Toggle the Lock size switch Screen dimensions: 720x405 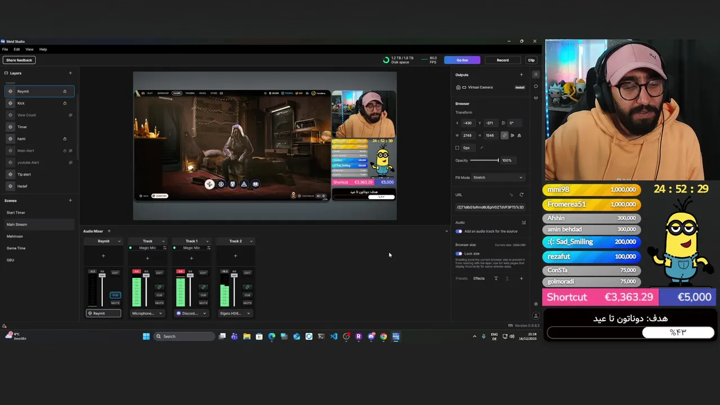(459, 254)
